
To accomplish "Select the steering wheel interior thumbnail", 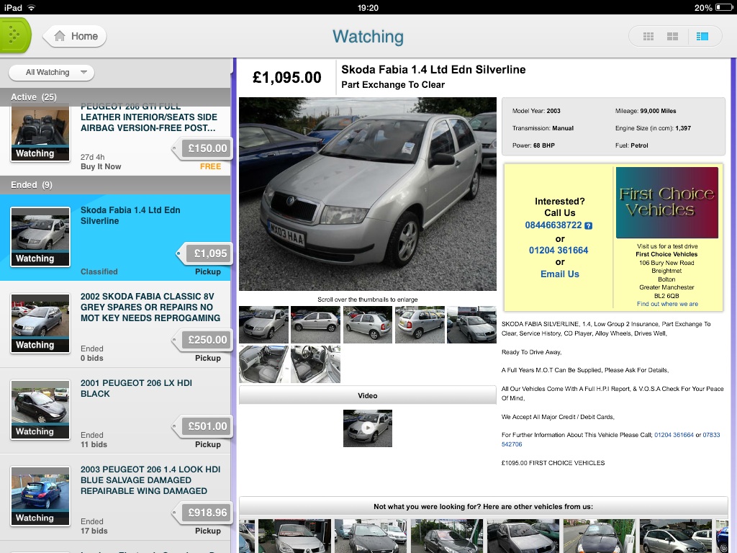I will tap(315, 364).
